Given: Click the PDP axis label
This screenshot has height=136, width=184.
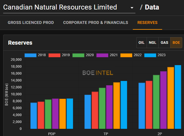Looking at the screenshot, I should 52,134.
